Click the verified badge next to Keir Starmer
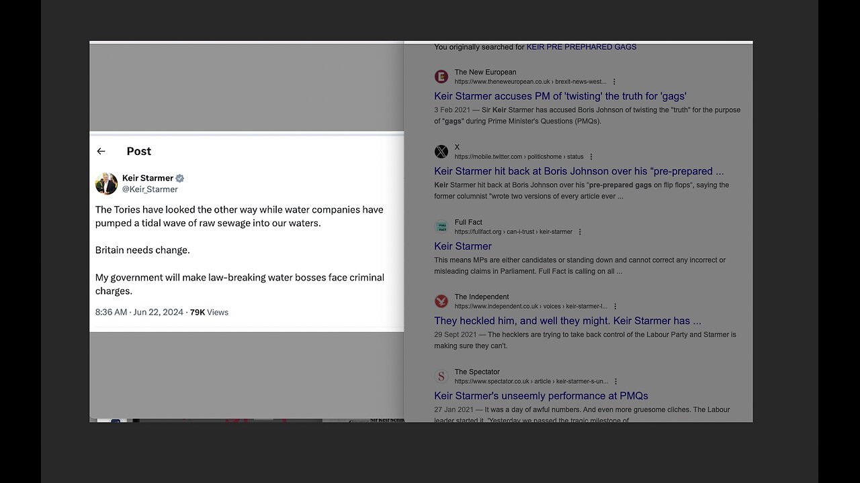The height and width of the screenshot is (483, 860). [180, 178]
